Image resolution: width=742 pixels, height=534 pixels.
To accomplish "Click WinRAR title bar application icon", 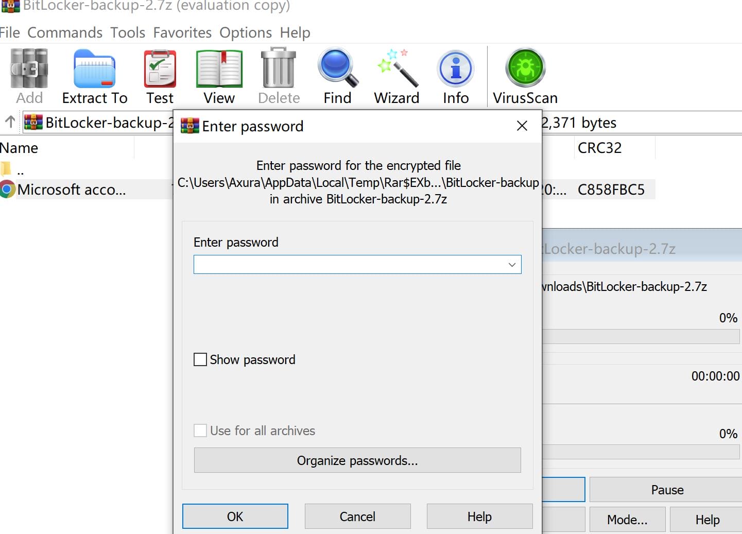I will 10,6.
